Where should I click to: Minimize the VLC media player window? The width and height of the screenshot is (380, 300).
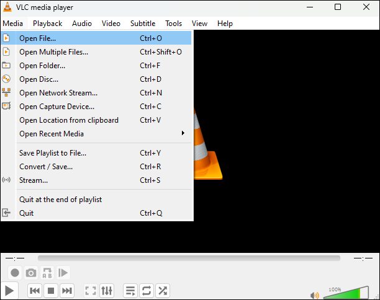click(310, 7)
